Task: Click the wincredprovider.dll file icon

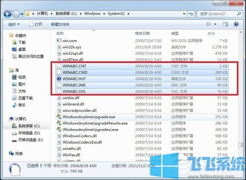Action: pos(59,110)
